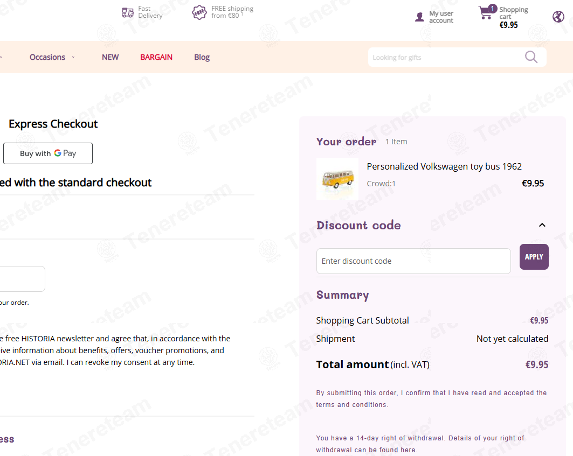Click the Volkswagen toy bus thumbnail

pos(337,179)
